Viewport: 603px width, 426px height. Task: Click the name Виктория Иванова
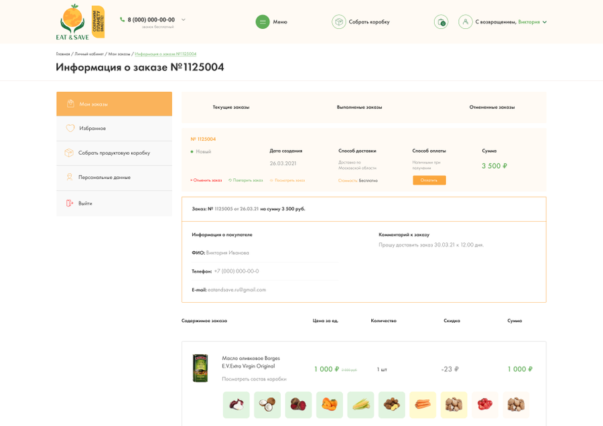pos(228,253)
